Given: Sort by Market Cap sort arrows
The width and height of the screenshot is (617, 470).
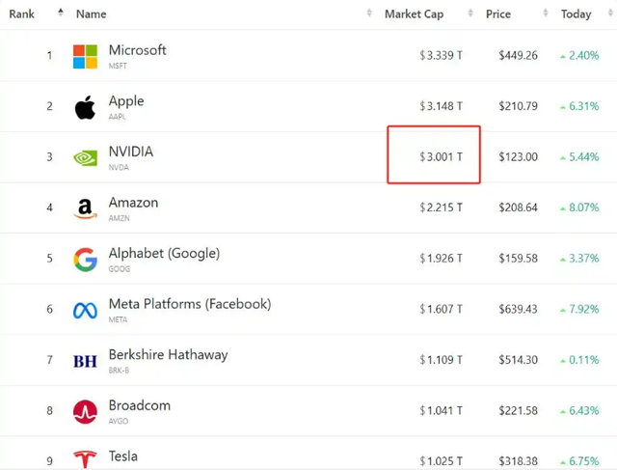Looking at the screenshot, I should tap(470, 13).
